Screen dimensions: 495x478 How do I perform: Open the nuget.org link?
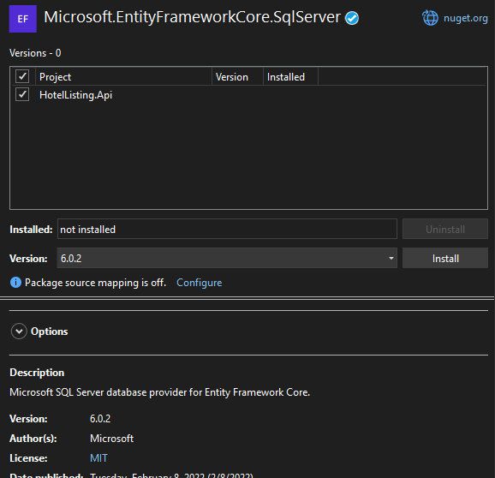[465, 18]
